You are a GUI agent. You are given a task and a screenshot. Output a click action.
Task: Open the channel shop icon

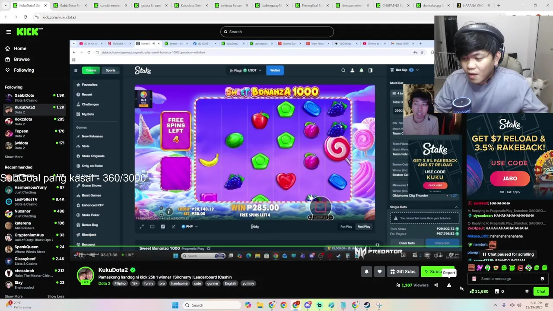click(497, 292)
